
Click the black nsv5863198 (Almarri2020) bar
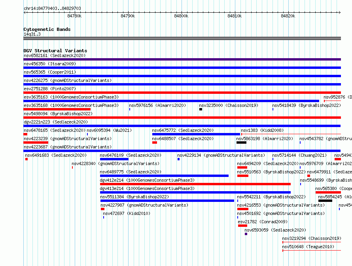click(x=241, y=142)
